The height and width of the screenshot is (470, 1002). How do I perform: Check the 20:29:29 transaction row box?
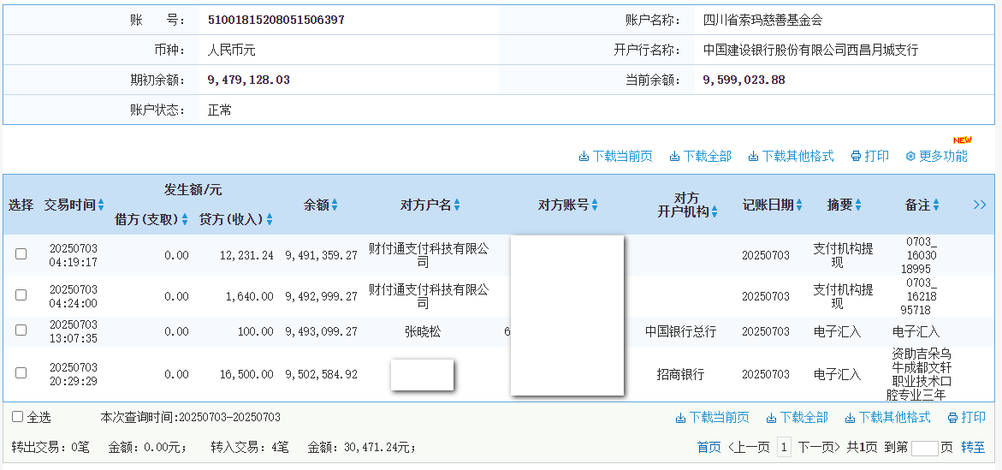(x=21, y=372)
